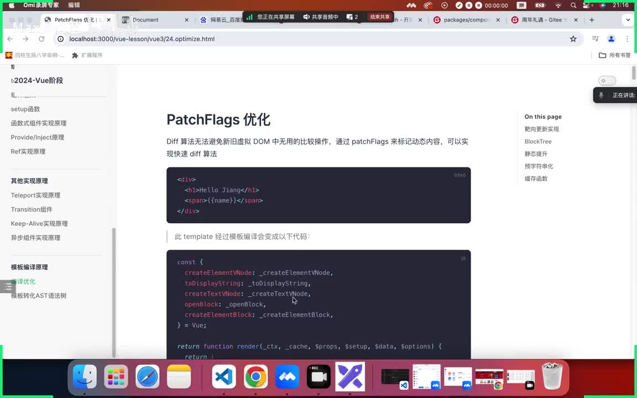Open the Apple menu
The height and width of the screenshot is (398, 637).
point(12,6)
